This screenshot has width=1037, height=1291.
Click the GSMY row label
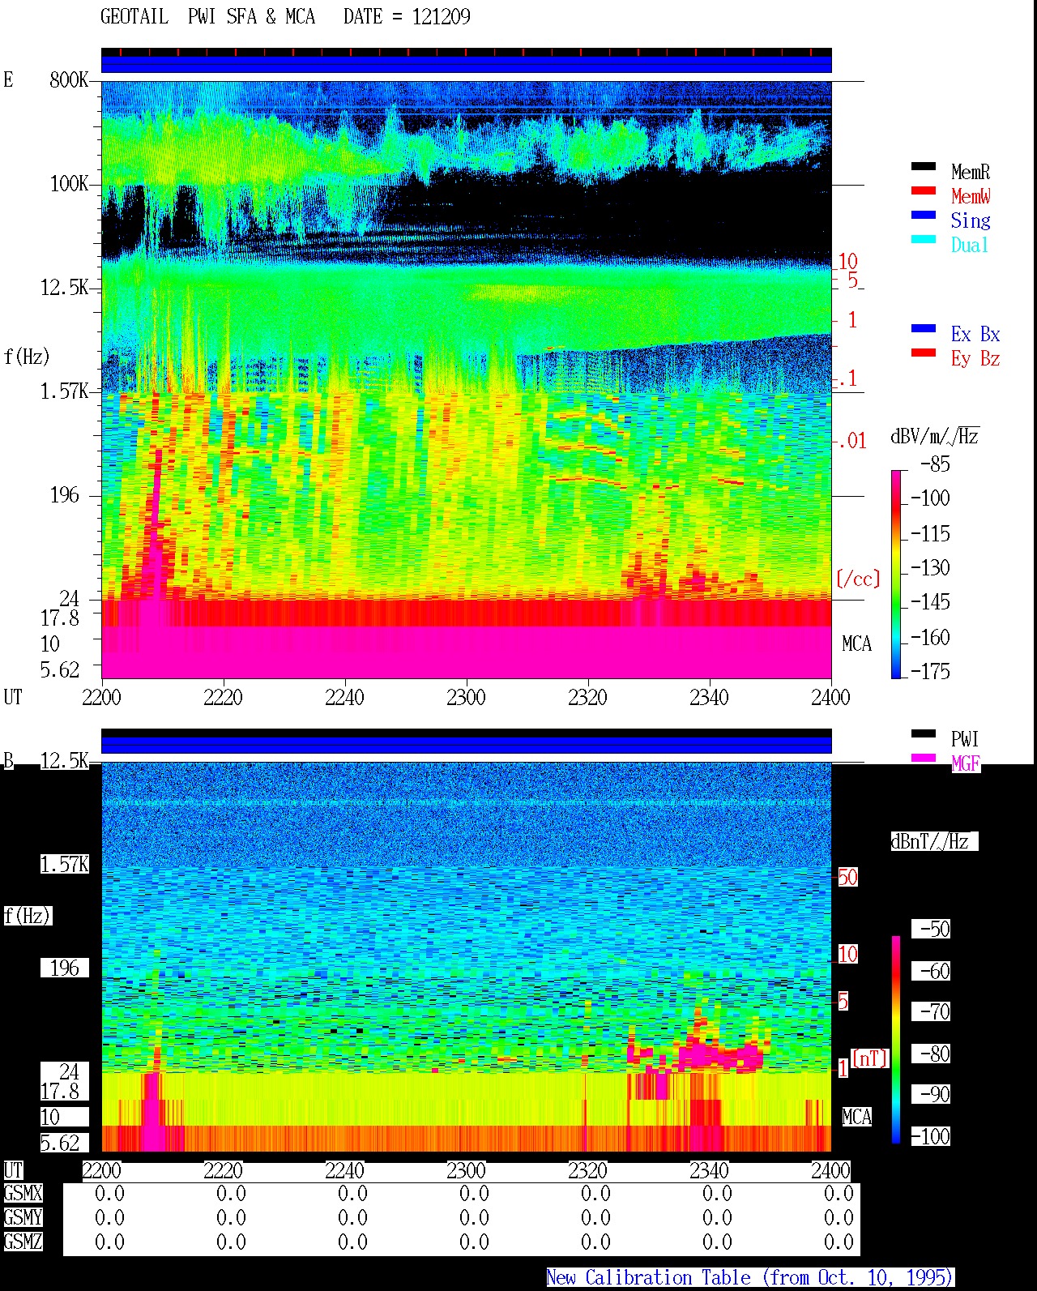click(x=23, y=1218)
